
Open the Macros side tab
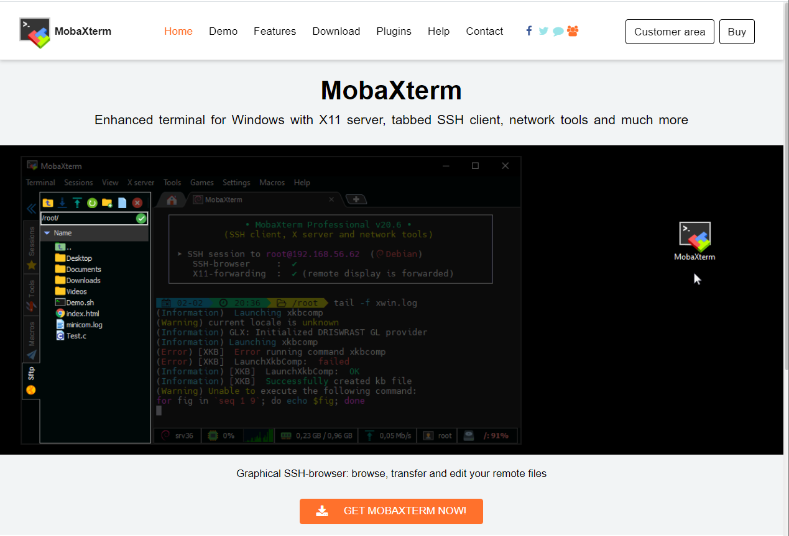click(31, 340)
